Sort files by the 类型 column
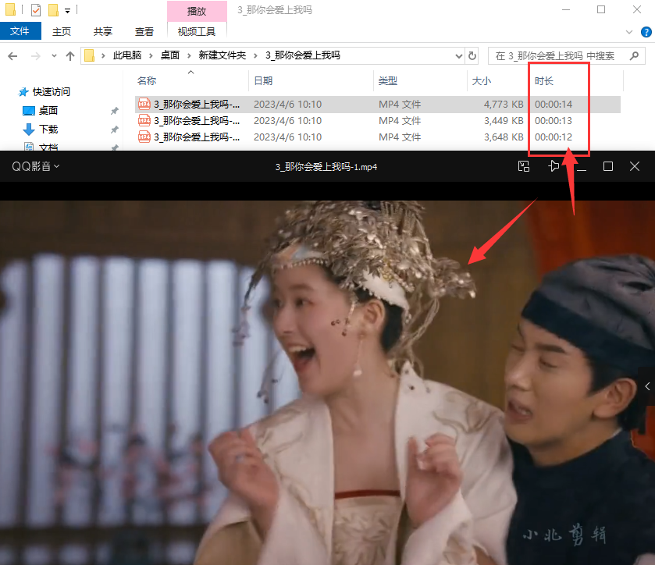Screen dimensions: 655x565 (420, 81)
